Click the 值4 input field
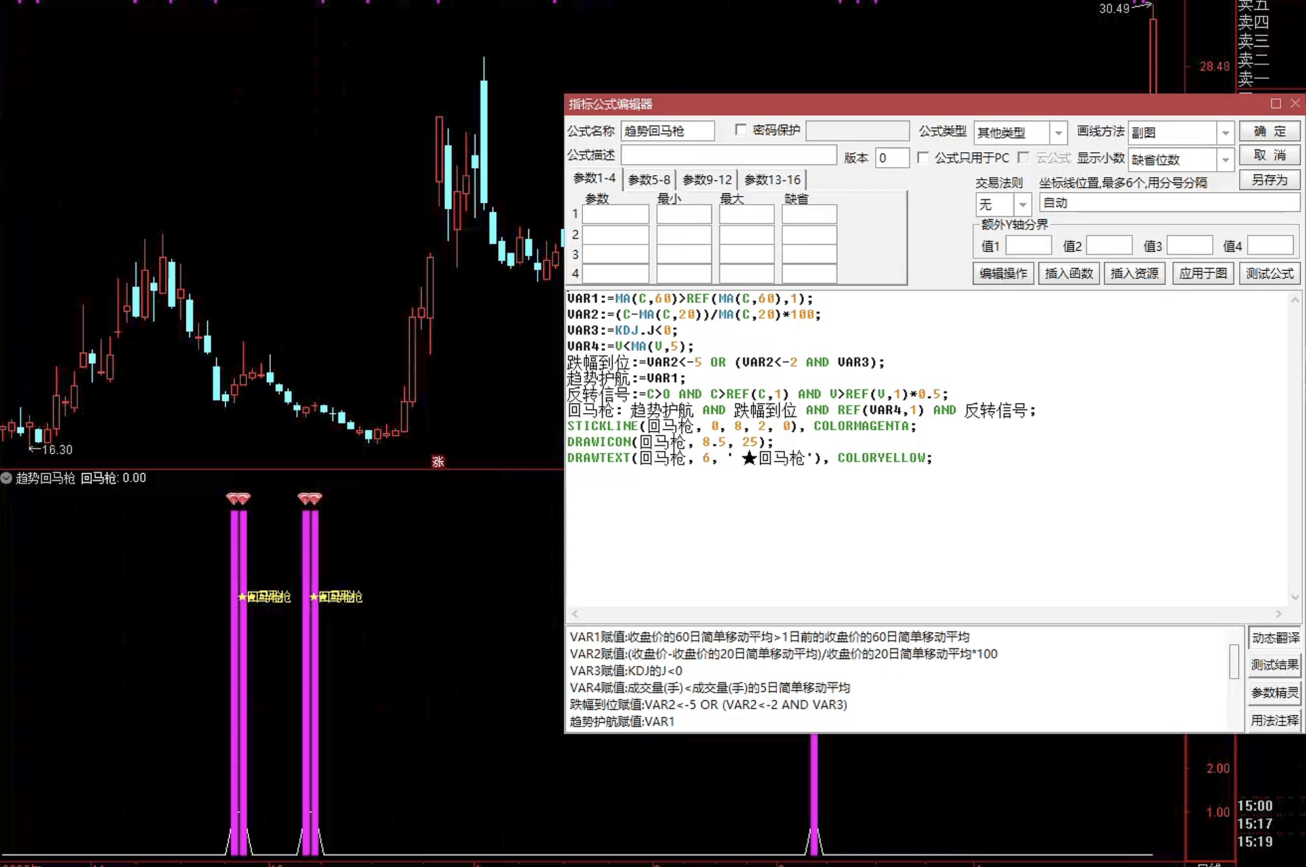The image size is (1306, 867). click(1271, 246)
